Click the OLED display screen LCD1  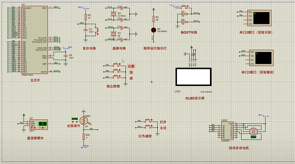pos(193,77)
